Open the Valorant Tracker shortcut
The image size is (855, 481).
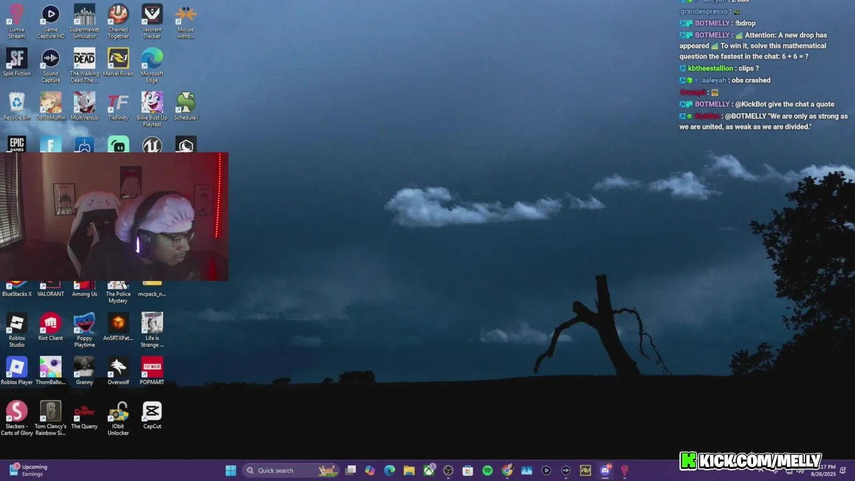tap(152, 21)
